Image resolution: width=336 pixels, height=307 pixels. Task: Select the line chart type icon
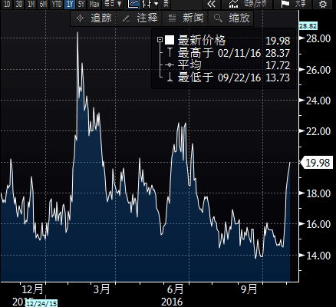coord(133,4)
